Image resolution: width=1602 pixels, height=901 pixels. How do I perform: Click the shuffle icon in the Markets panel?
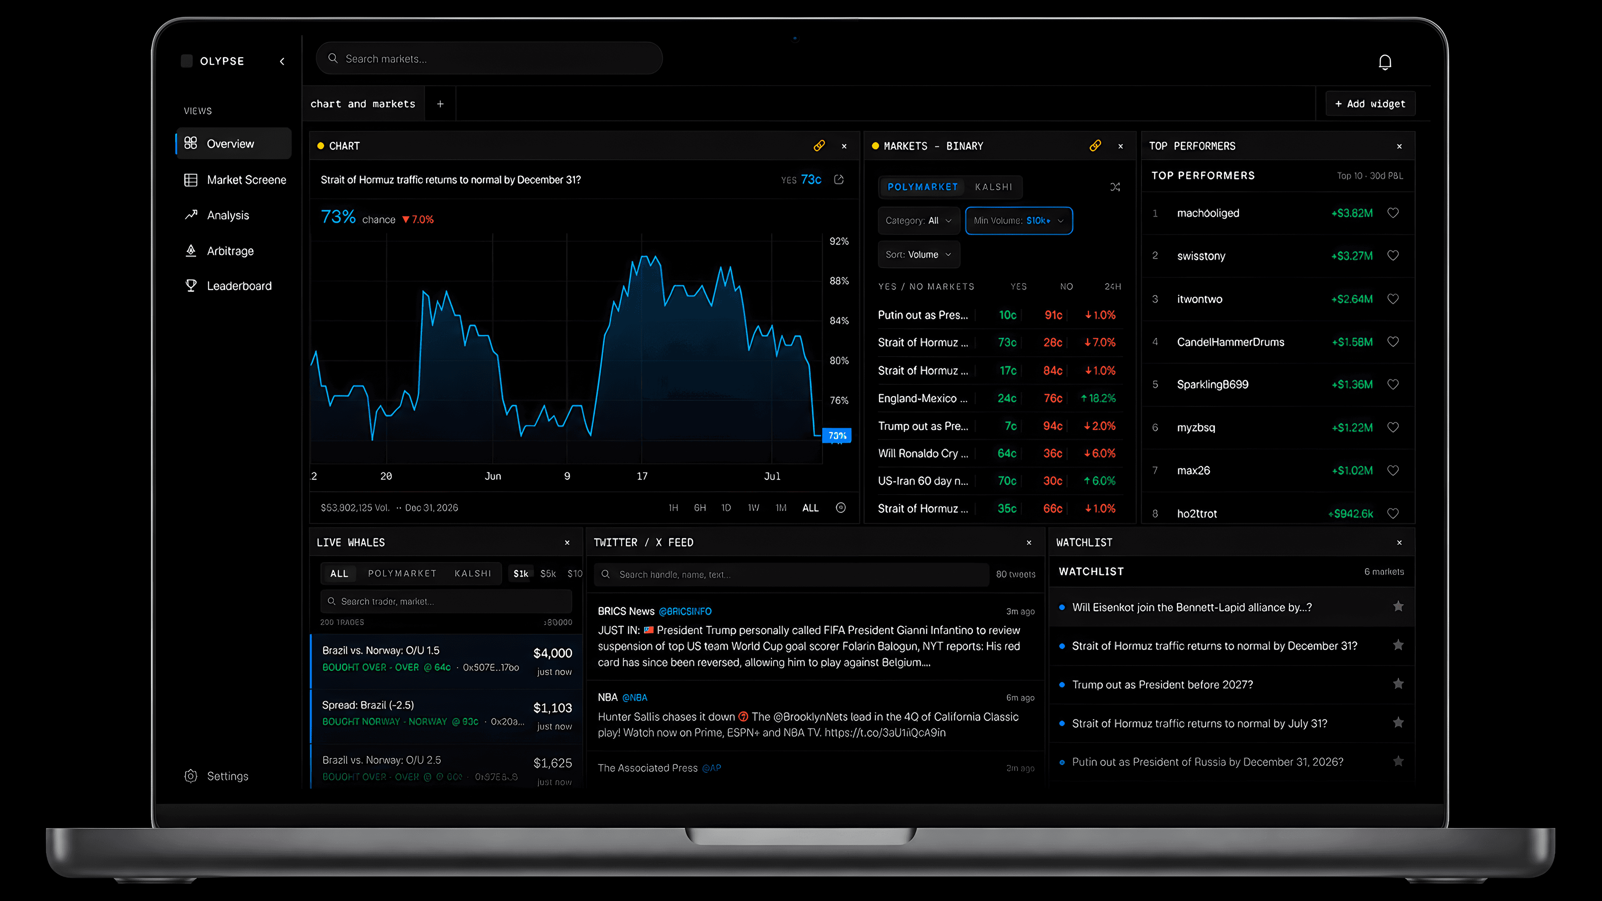click(x=1115, y=187)
